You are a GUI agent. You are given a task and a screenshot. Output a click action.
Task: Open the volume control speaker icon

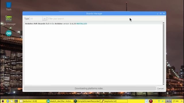(x=163, y=101)
